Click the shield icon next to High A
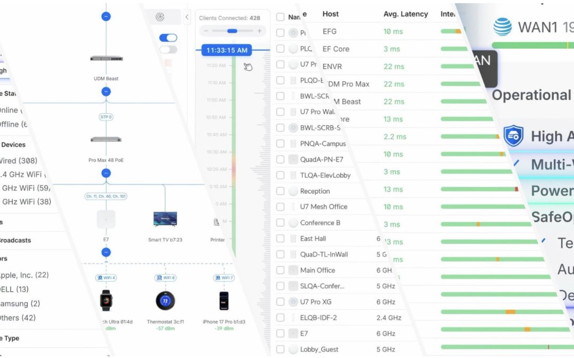Screen dimensions: 574x358 coord(513,136)
